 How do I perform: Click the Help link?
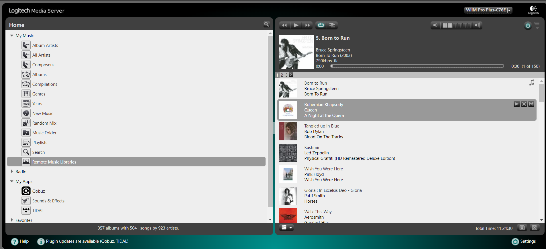24,241
